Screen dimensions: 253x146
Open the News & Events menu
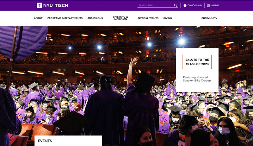(x=148, y=18)
